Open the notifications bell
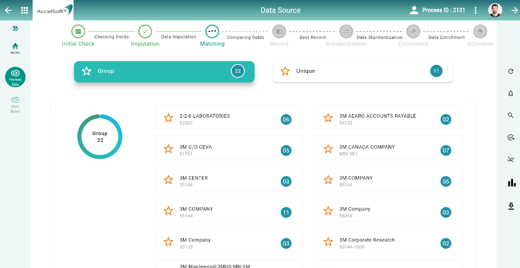 coord(511,94)
